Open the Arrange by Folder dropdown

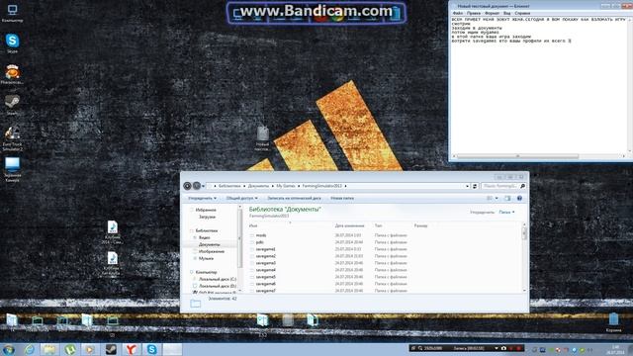pyautogui.click(x=506, y=212)
